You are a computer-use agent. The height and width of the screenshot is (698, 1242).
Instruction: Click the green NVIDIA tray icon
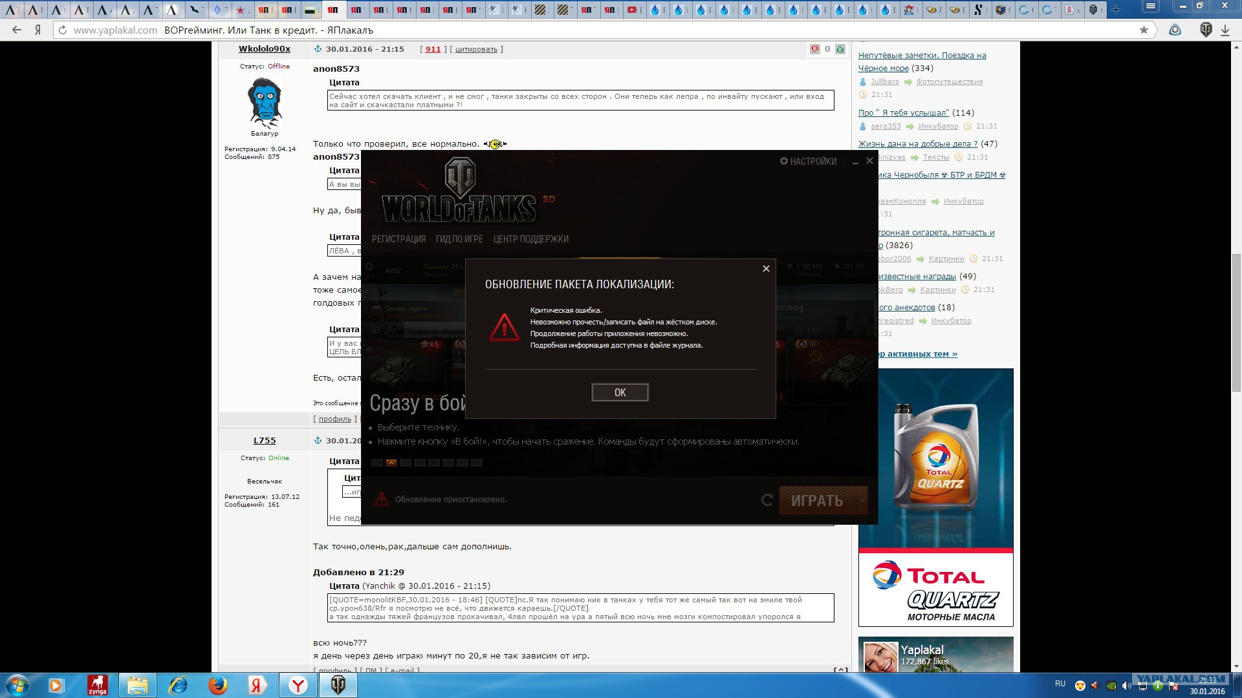(1111, 686)
